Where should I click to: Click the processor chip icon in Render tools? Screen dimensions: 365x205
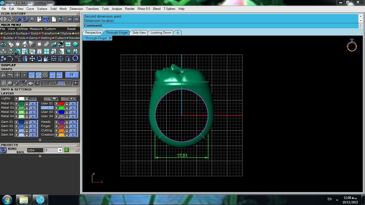[x=39, y=44]
